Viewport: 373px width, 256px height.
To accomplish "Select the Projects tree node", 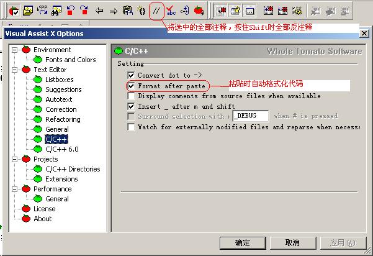I will [46, 159].
